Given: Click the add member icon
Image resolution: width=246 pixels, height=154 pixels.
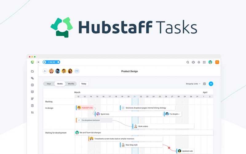Looking at the screenshot, I should [45, 71].
